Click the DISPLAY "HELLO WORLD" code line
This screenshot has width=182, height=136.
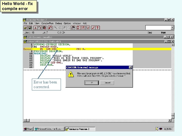point(57,56)
